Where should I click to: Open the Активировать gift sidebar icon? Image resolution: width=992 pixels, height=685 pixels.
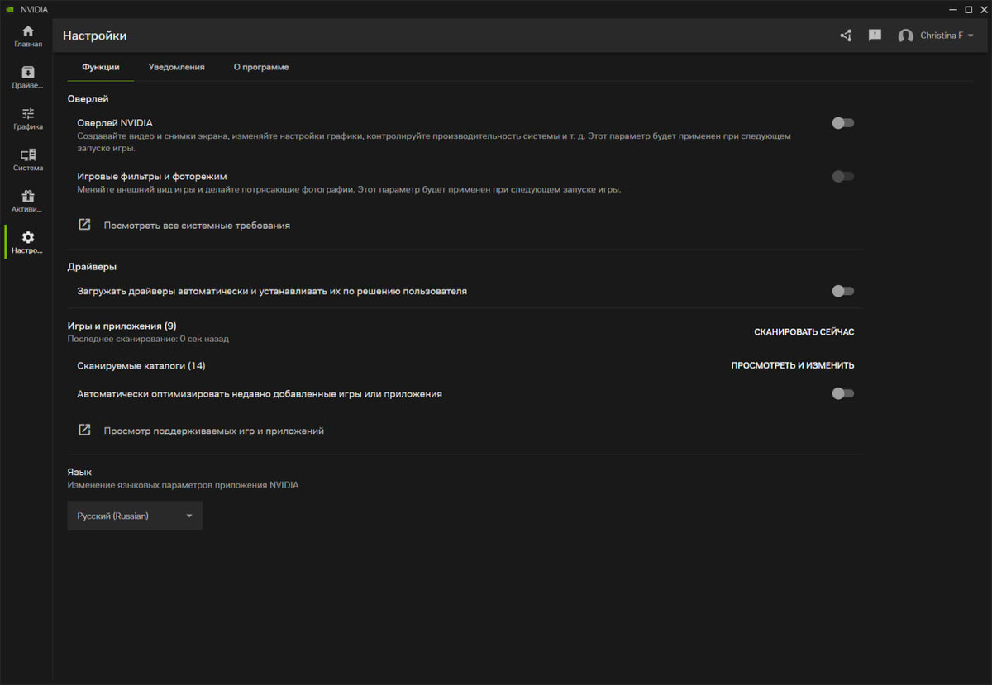coord(27,202)
